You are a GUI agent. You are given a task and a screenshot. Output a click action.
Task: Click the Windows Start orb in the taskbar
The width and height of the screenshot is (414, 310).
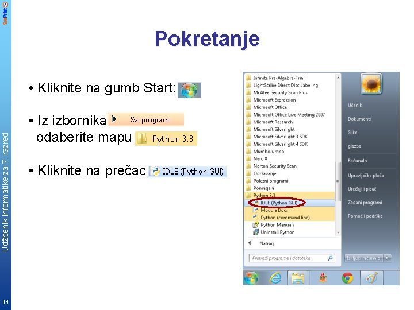(251, 278)
